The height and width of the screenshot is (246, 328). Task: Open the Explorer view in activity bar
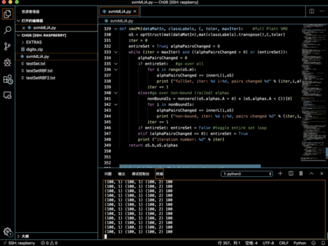pyautogui.click(x=7, y=14)
